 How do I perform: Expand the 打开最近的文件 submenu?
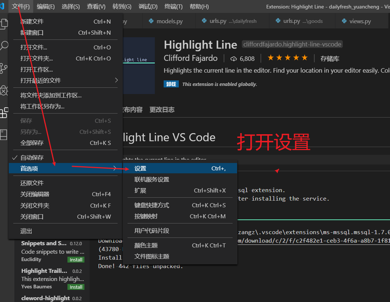click(x=66, y=80)
